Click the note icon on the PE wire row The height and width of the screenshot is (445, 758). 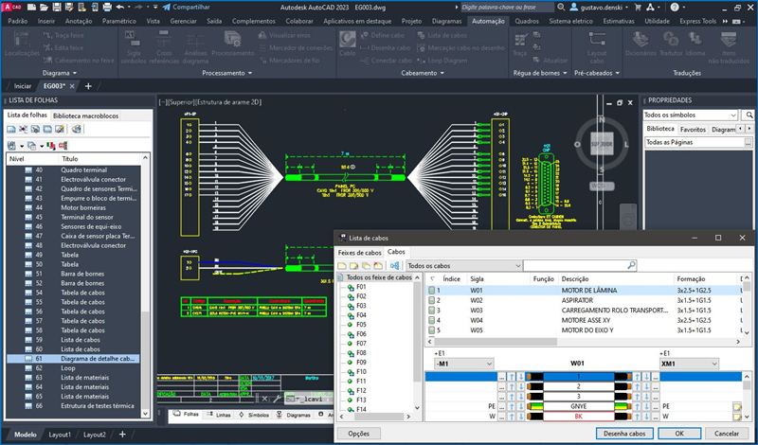click(736, 408)
